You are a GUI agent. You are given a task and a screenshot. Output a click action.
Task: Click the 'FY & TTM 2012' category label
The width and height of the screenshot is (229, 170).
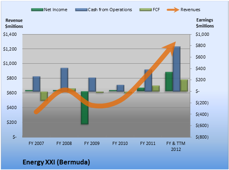[176, 146]
